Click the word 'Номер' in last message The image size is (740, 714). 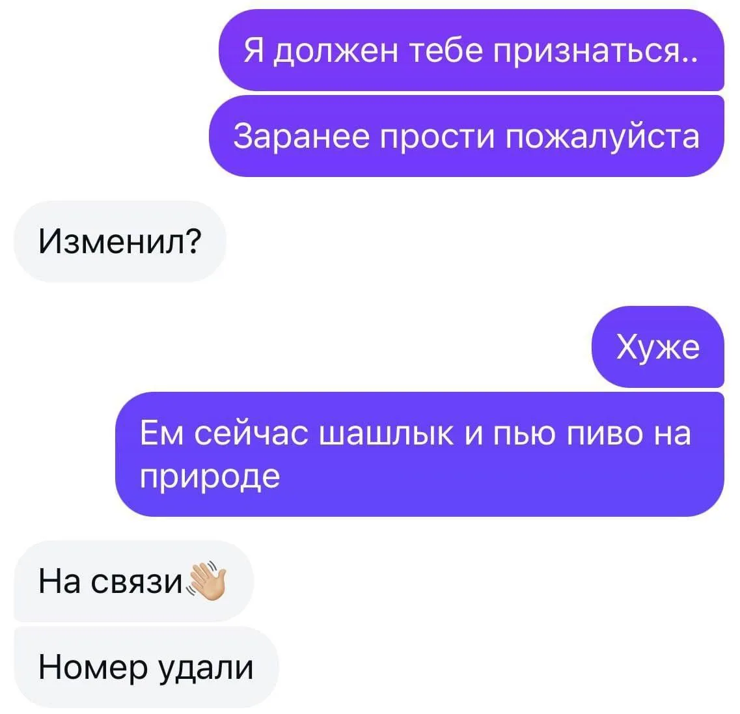point(93,667)
